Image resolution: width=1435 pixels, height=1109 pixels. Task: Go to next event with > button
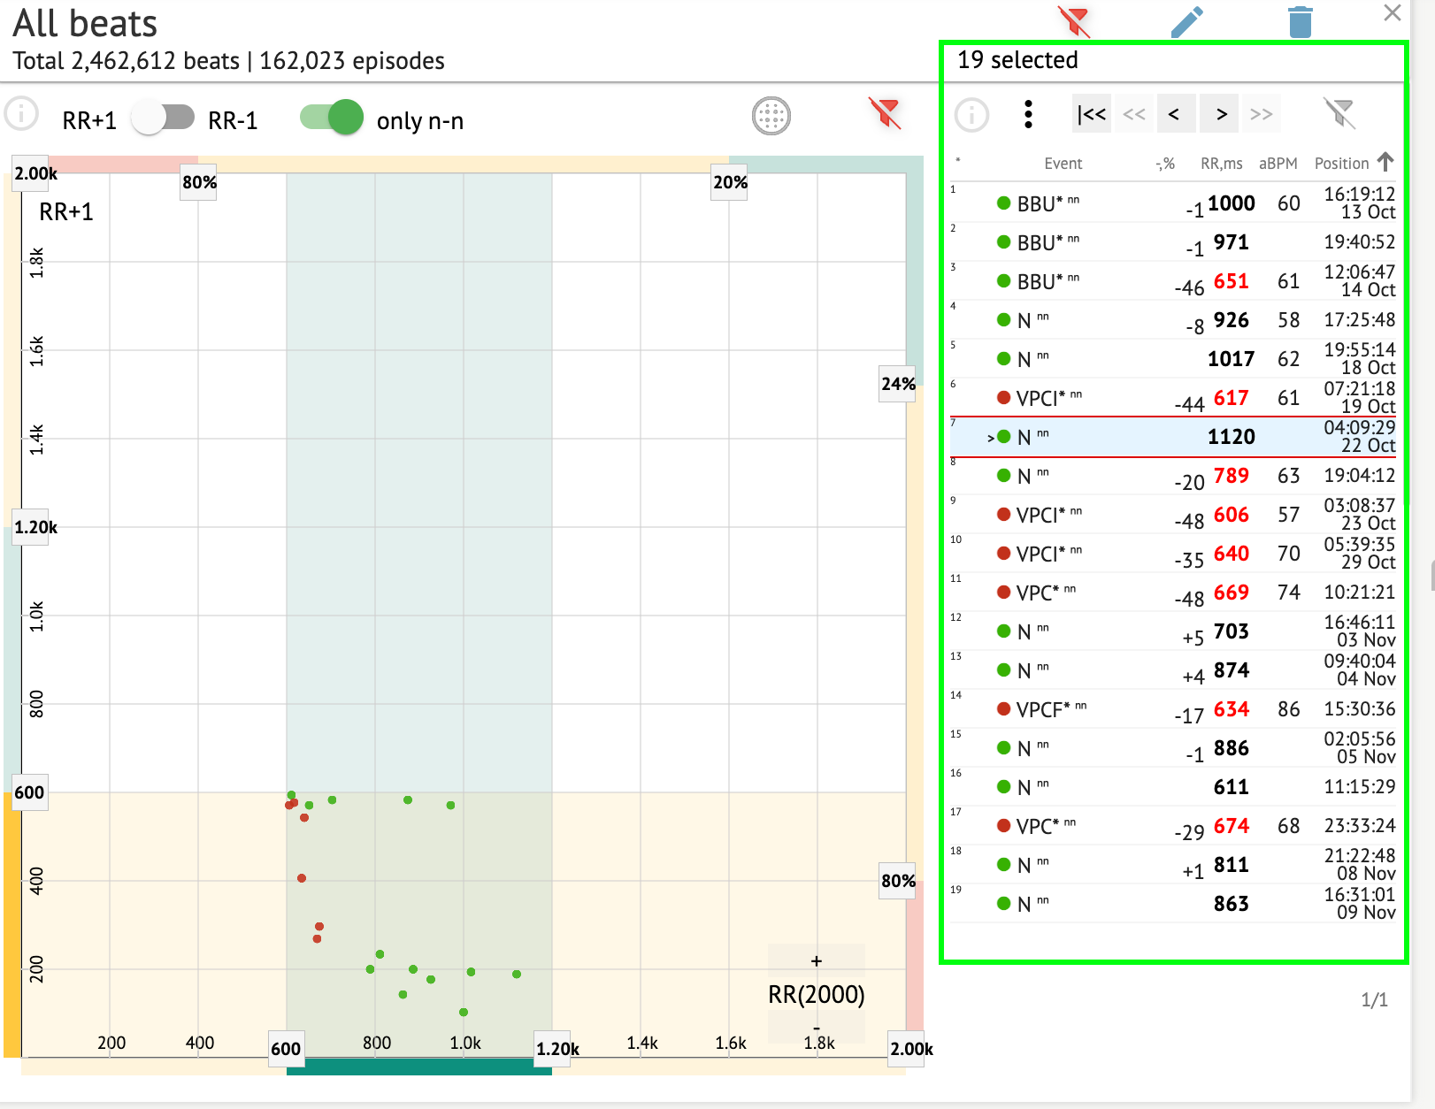(x=1221, y=114)
